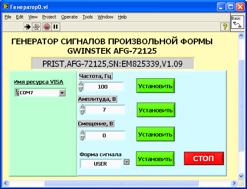This screenshot has width=247, height=189.
Task: Open the Operate menu
Action: pos(69,17)
